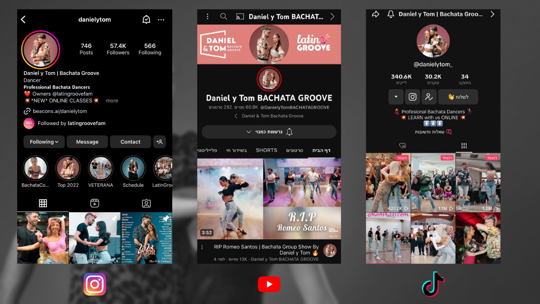The image size is (540, 304).
Task: Expand the Following dropdown on Instagram
Action: [x=44, y=142]
